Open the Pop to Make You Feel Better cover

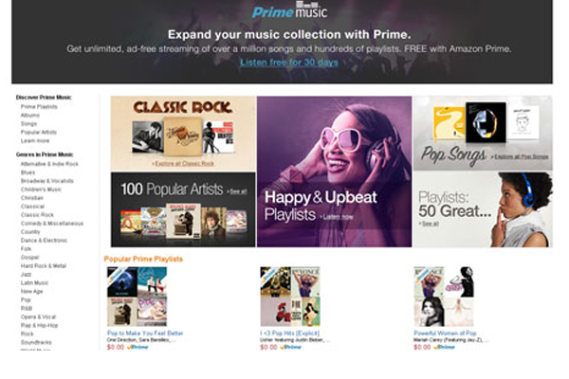point(138,297)
